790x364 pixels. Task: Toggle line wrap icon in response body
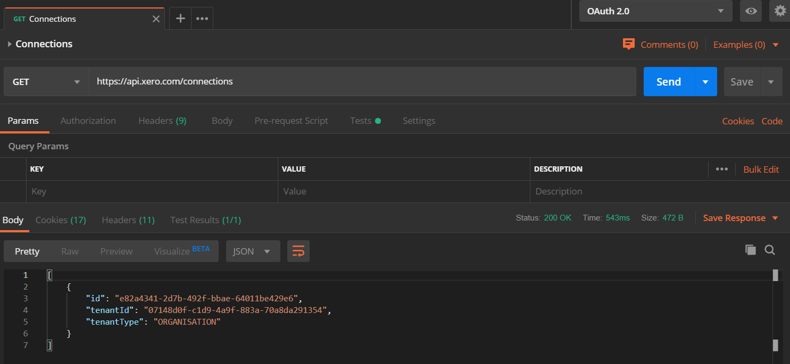pos(298,251)
